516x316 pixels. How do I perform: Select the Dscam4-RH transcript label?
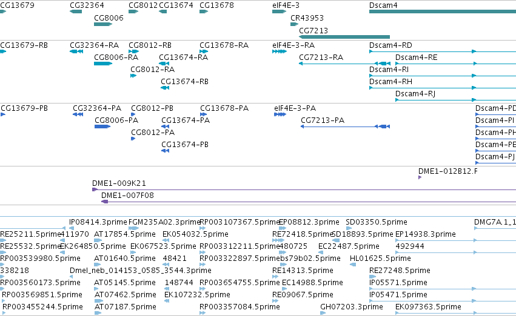[x=390, y=82]
